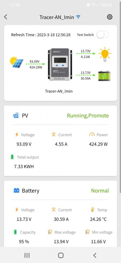Go back using the top-left arrow

(6, 17)
